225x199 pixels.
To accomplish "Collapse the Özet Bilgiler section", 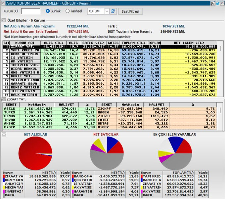I will point(4,20).
